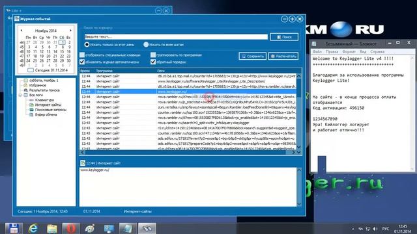Open Notepad Вид menu
This screenshot has height=234, width=417.
(363, 51)
